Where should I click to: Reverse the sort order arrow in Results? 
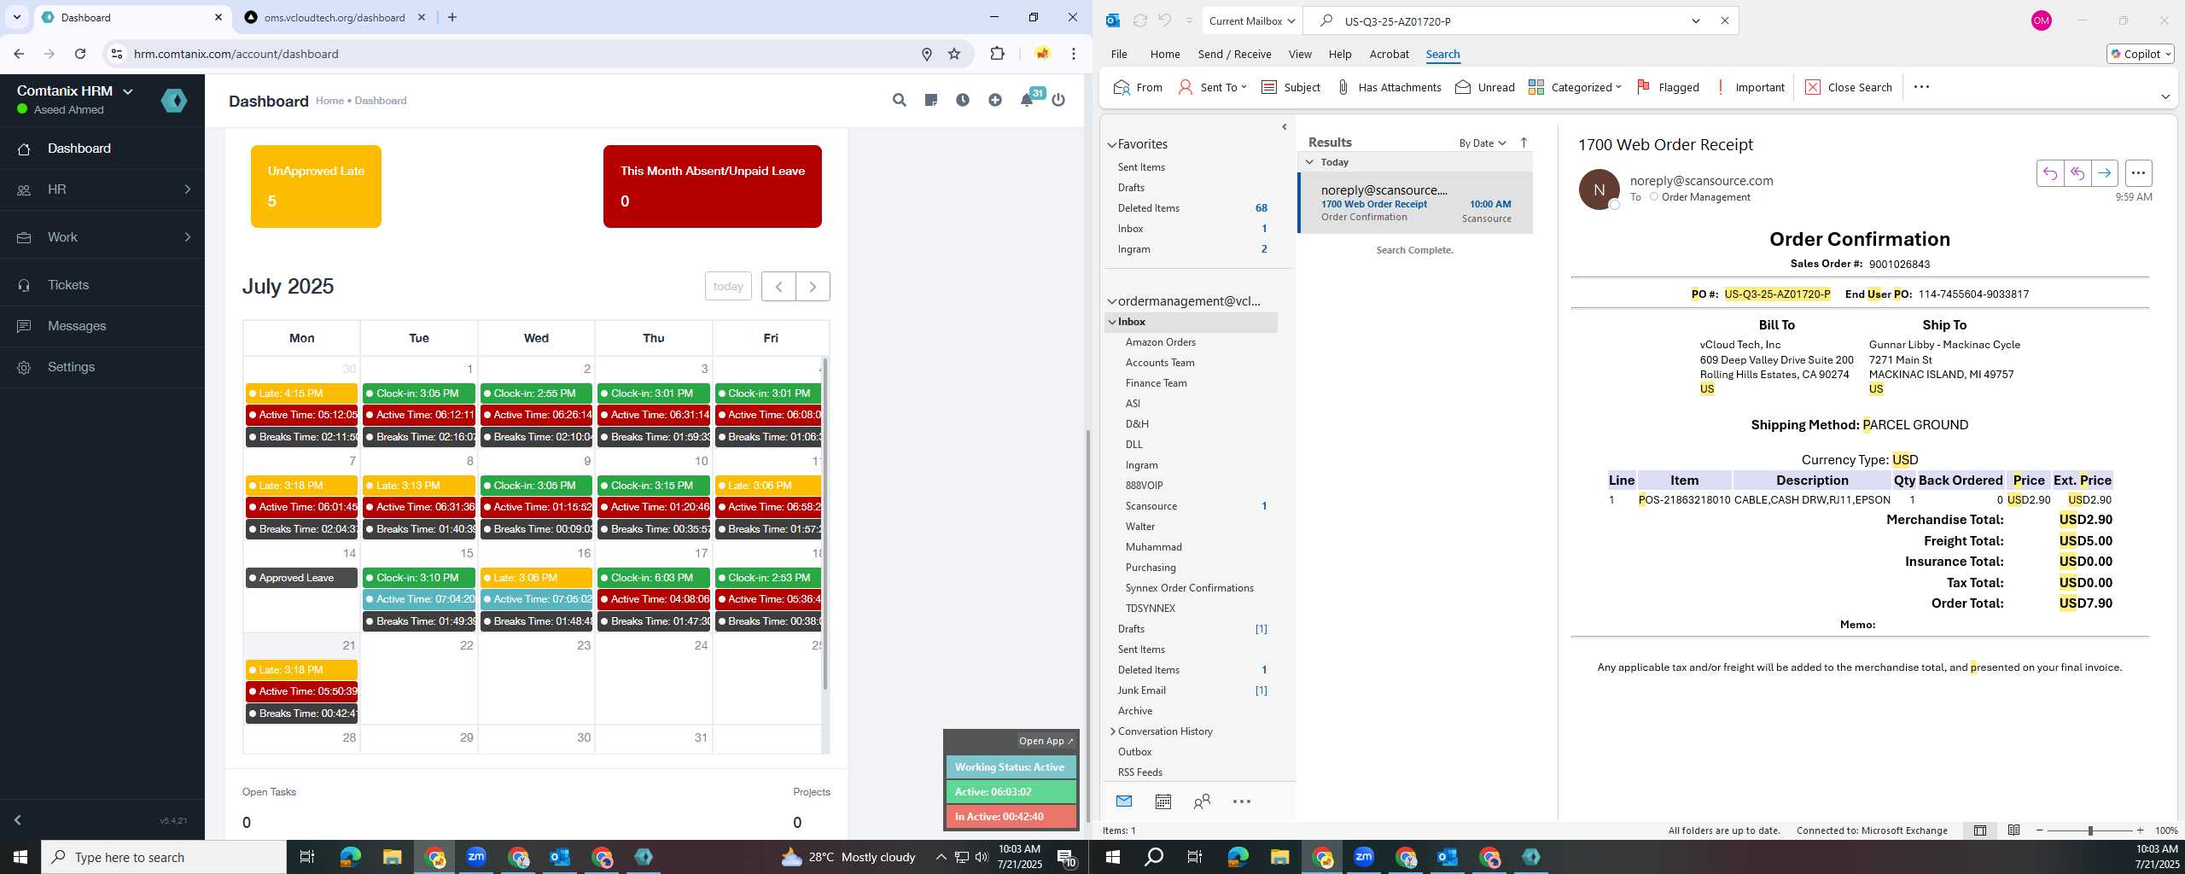[1524, 143]
